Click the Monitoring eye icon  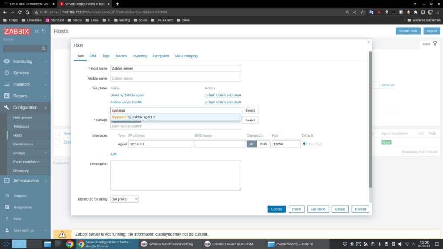tap(6, 61)
